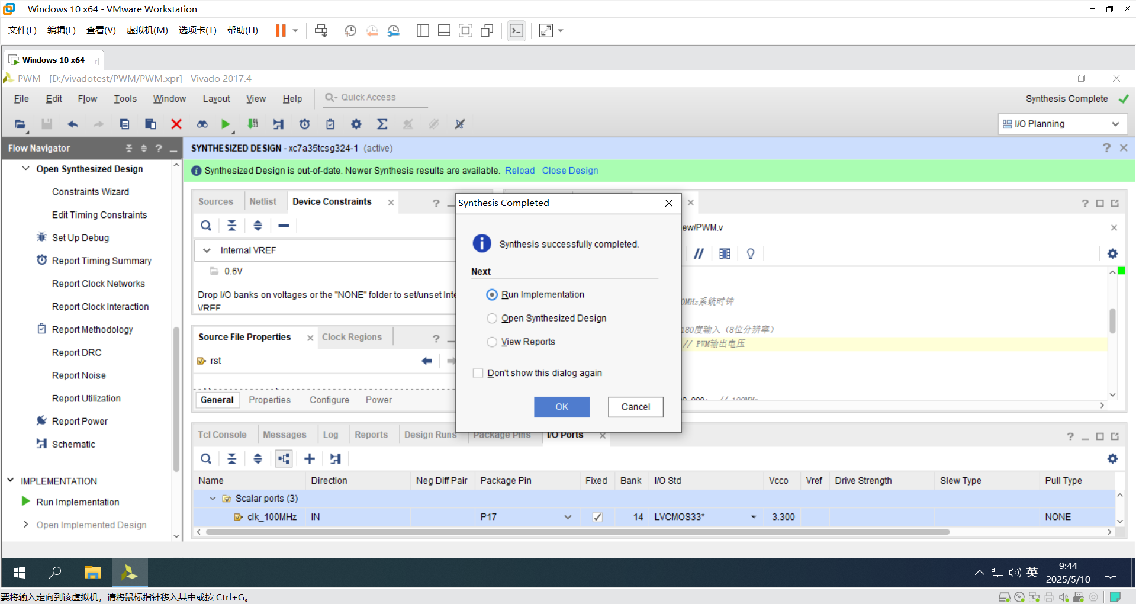
Task: Click search icon in Device Constraints panel
Action: 206,226
